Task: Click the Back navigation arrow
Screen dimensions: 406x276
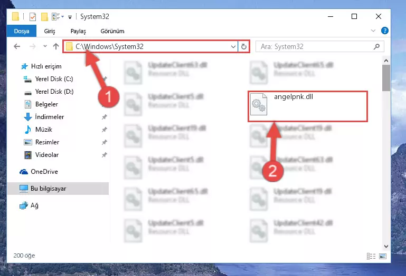Action: click(17, 46)
